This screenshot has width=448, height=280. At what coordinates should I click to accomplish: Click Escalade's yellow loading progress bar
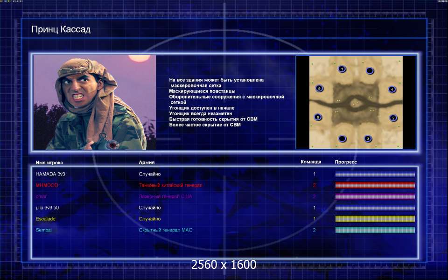point(375,219)
